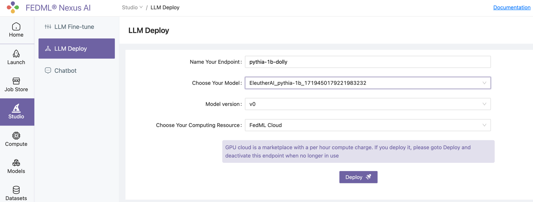Screen dimensions: 533x202
Task: Select the Chatbot menu item
Action: (x=77, y=70)
